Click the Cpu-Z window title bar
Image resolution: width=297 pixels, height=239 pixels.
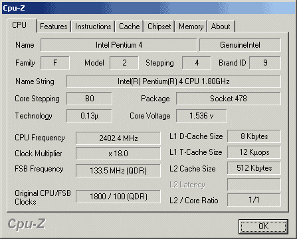tap(148, 8)
